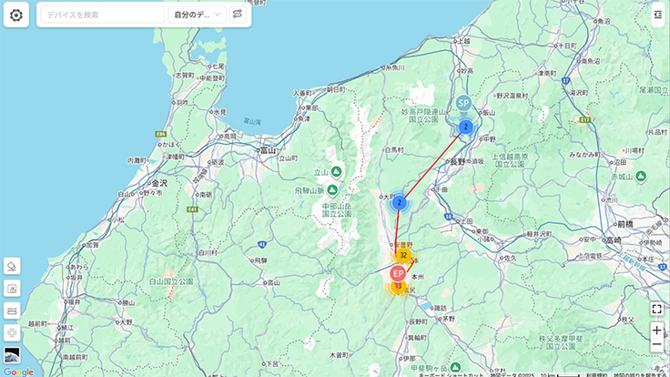Click the red EP end point marker

click(x=398, y=273)
